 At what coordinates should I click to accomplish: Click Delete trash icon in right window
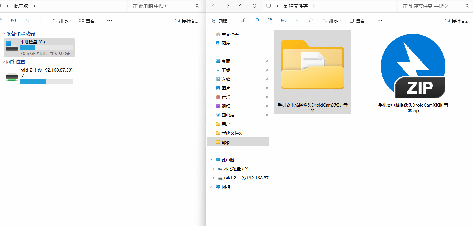click(x=311, y=20)
